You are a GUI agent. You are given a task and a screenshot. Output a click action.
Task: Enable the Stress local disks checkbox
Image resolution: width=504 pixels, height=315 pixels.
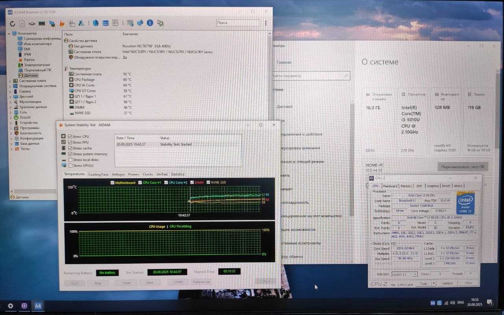[x=70, y=160]
